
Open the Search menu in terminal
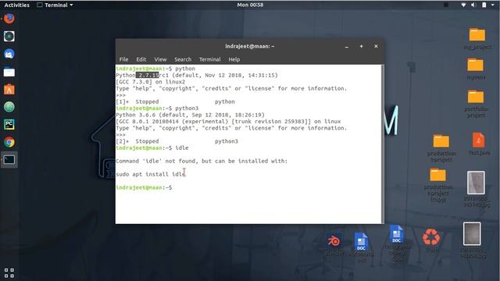(183, 59)
